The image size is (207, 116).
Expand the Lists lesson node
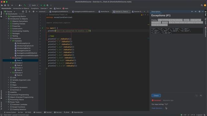click(x=8, y=78)
